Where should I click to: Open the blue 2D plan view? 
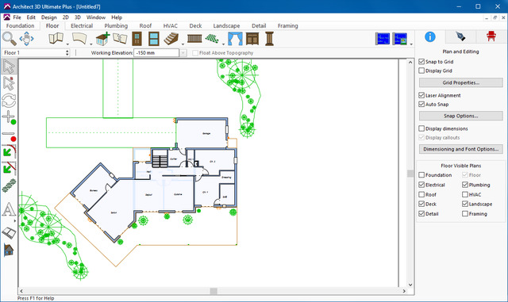coord(383,39)
